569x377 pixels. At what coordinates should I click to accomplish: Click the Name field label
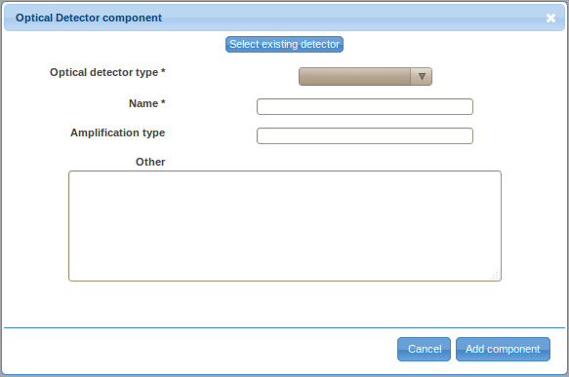click(147, 103)
